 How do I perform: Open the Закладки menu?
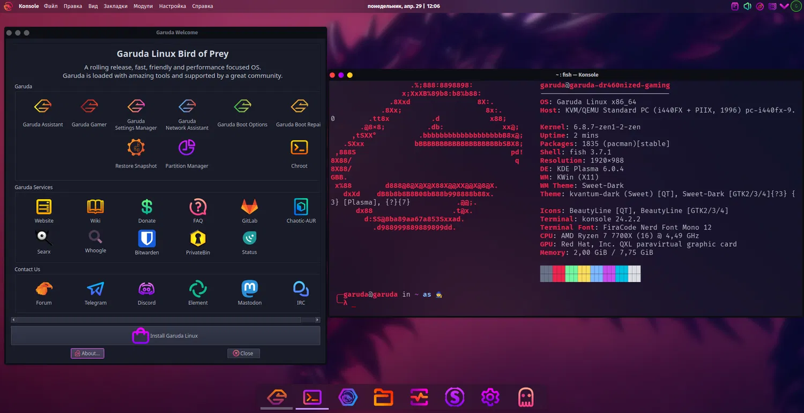pyautogui.click(x=115, y=6)
